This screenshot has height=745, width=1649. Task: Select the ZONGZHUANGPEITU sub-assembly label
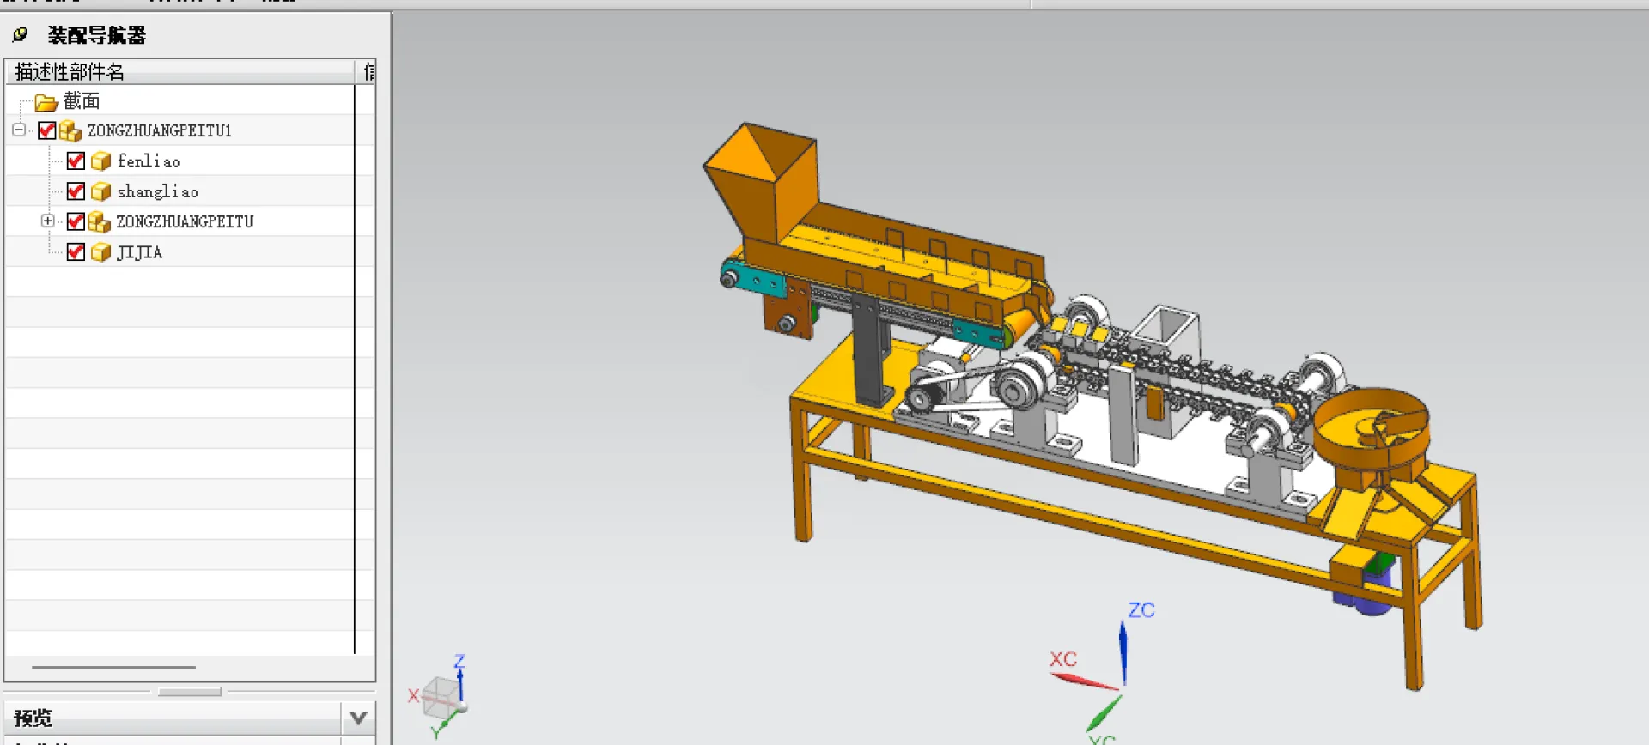(185, 222)
